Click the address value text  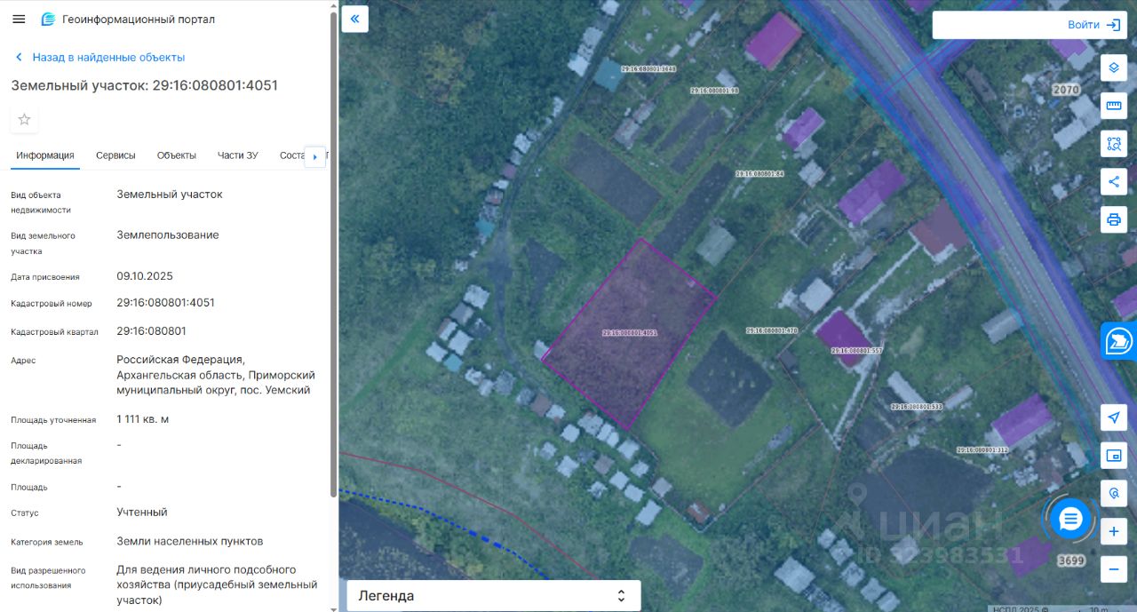[216, 375]
